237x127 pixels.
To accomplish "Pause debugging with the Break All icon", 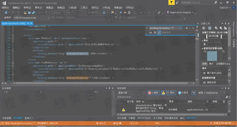I will 121,12.
